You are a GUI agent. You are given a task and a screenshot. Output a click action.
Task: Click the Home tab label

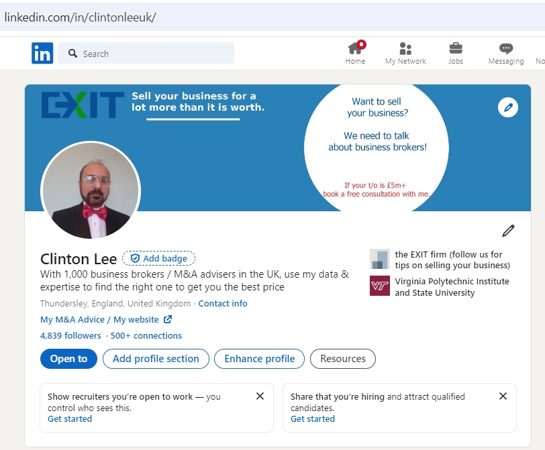(355, 61)
